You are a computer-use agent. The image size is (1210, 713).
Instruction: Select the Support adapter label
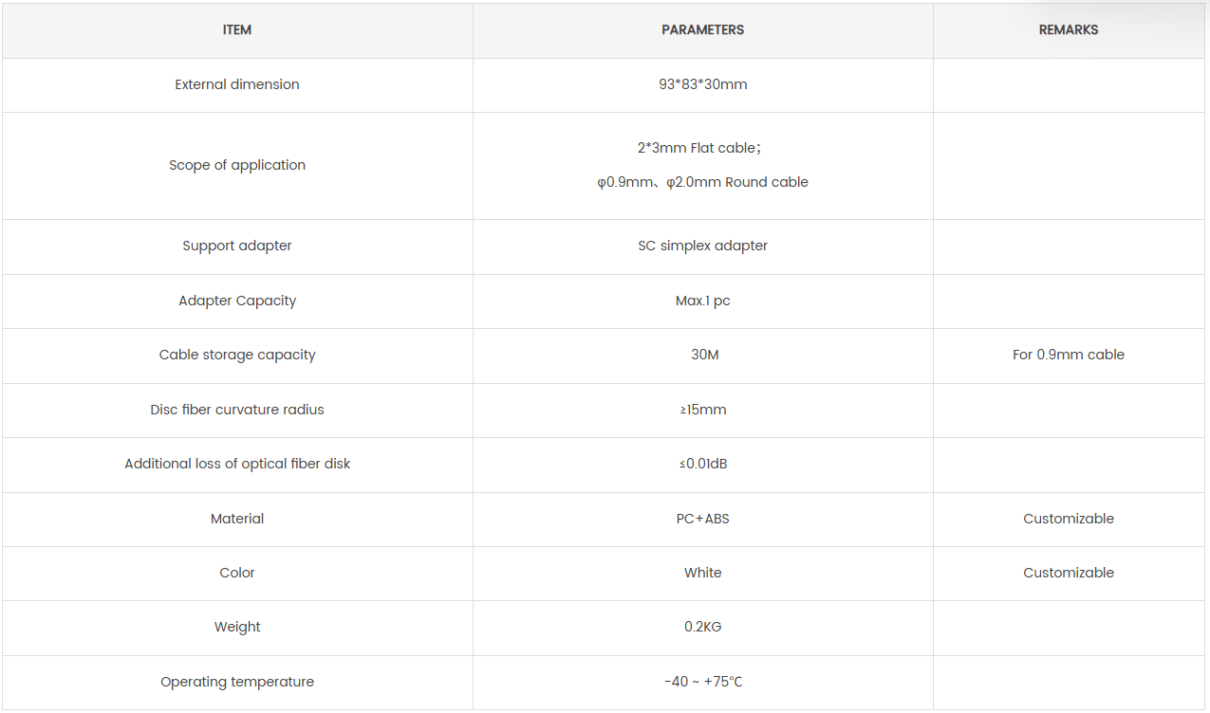point(237,246)
